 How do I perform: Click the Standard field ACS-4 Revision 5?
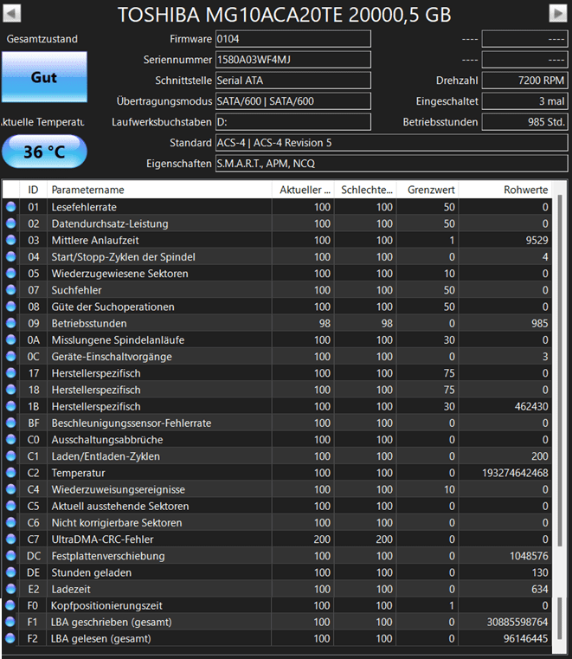pos(391,143)
